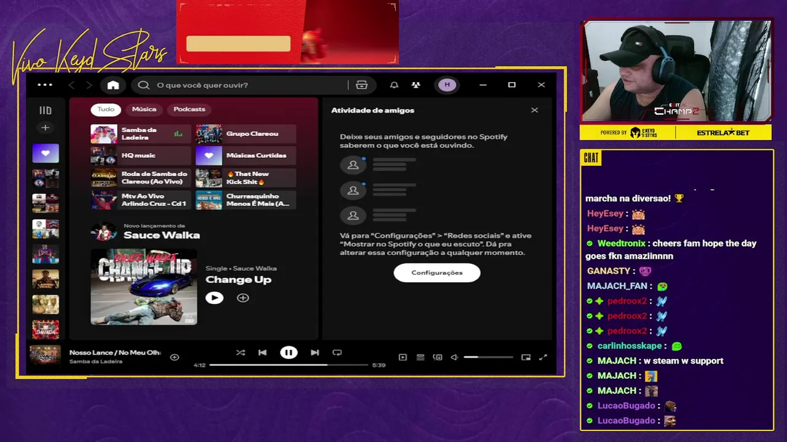
Task: Click the 'Change Up' single title
Action: pos(238,279)
